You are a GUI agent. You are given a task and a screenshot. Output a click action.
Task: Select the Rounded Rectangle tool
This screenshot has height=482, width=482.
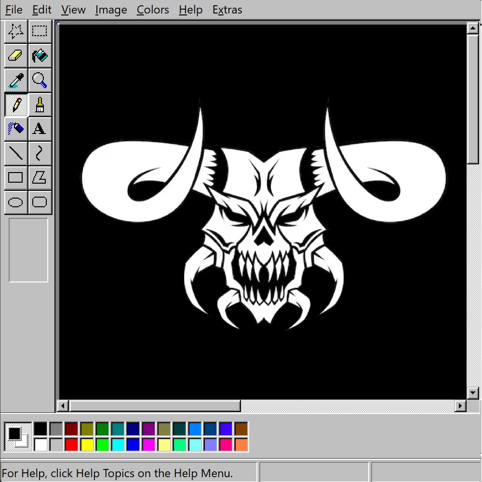click(40, 202)
